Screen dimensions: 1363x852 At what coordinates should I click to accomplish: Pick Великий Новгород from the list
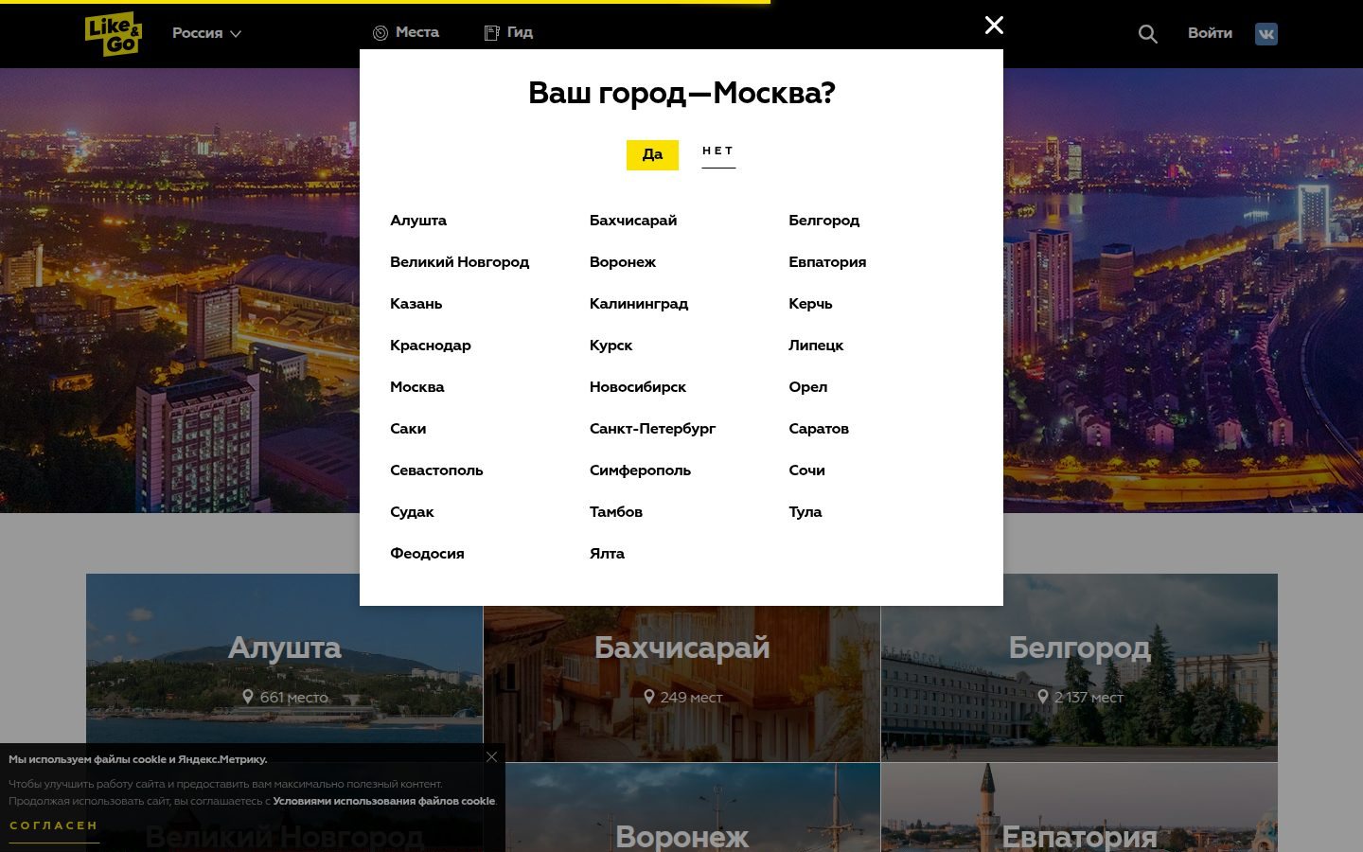point(460,262)
